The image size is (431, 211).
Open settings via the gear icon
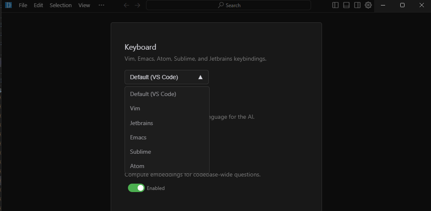click(x=368, y=5)
